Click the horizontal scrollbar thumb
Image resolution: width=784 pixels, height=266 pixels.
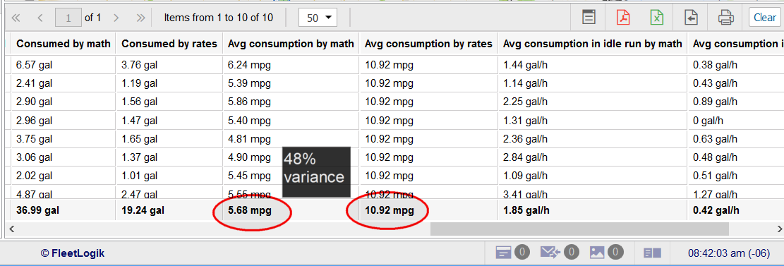579,229
